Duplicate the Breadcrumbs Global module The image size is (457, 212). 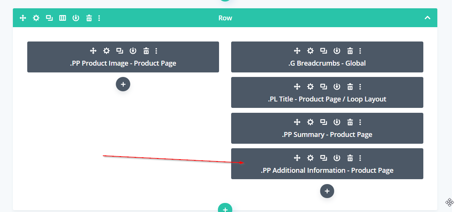[x=323, y=51]
